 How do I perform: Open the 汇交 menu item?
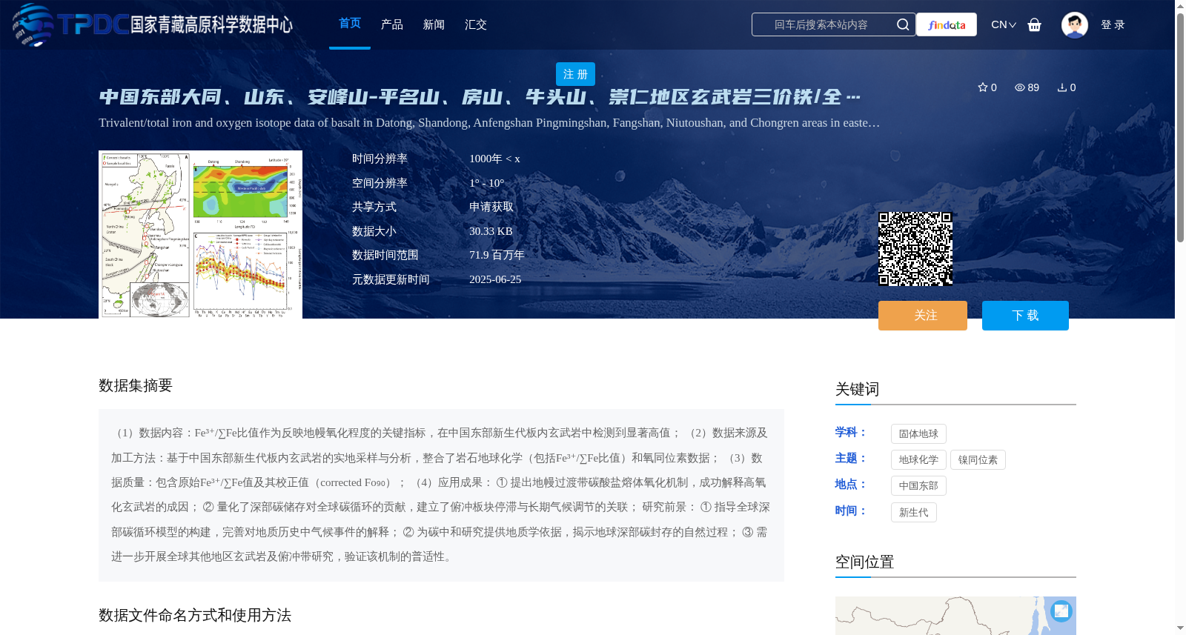tap(476, 24)
